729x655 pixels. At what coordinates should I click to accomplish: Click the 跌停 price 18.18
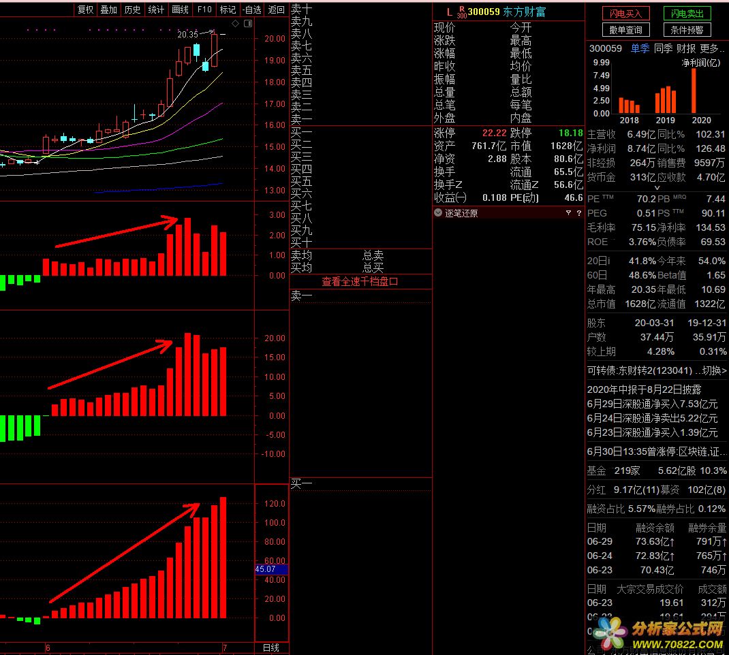(x=571, y=133)
